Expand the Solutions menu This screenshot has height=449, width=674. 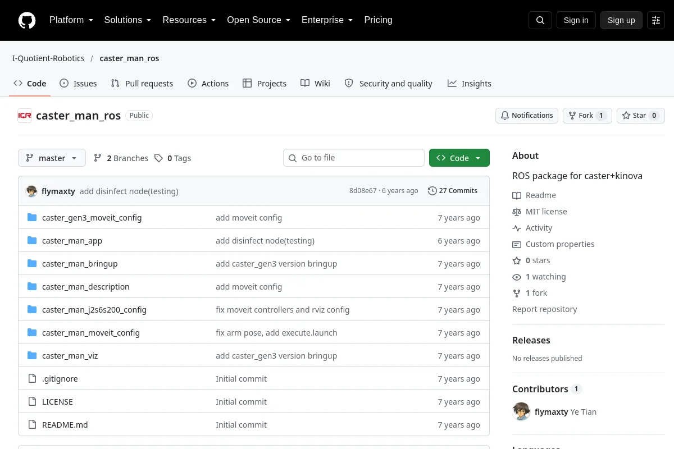[127, 20]
